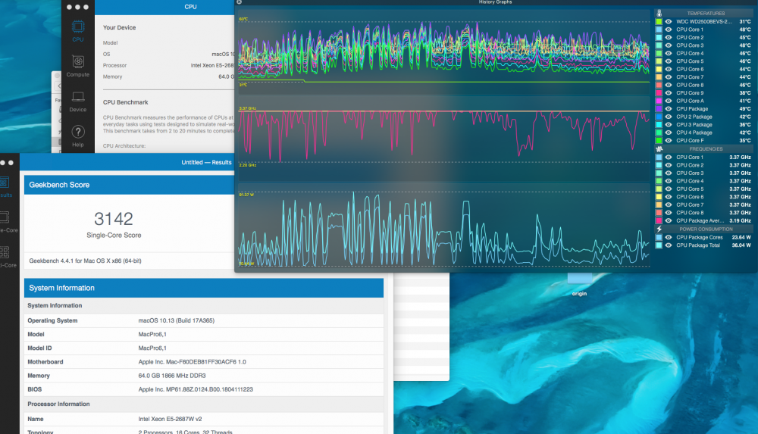Select the processor Name Intel Xeon E5-2687W v2
The height and width of the screenshot is (434, 758).
coord(170,419)
